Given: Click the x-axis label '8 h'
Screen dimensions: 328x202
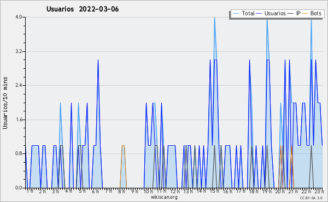Looking at the screenshot, I should pos(121,192).
